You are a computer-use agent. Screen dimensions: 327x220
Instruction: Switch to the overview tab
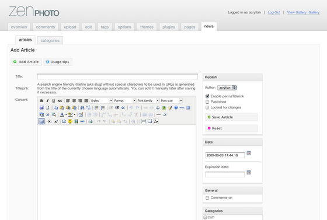19,27
